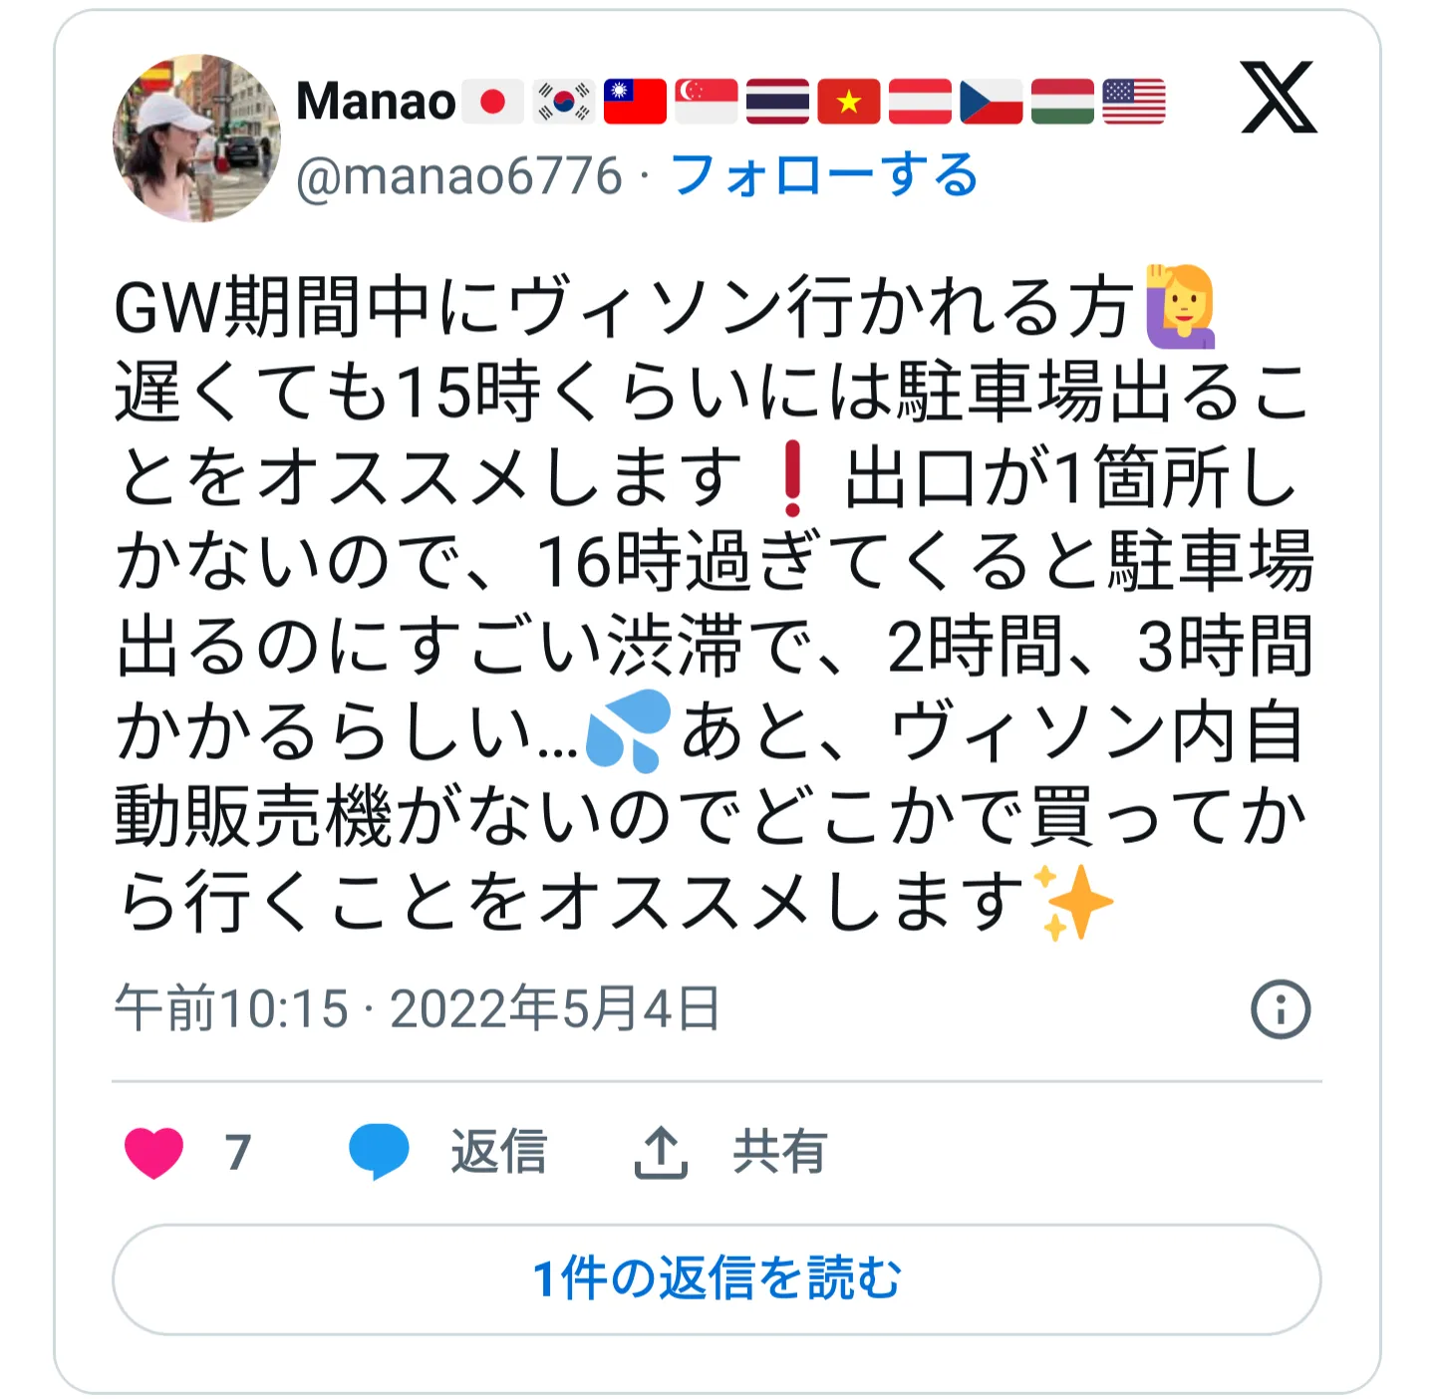This screenshot has height=1399, width=1435.
Task: Click the pink heart like icon
Action: 153,1153
